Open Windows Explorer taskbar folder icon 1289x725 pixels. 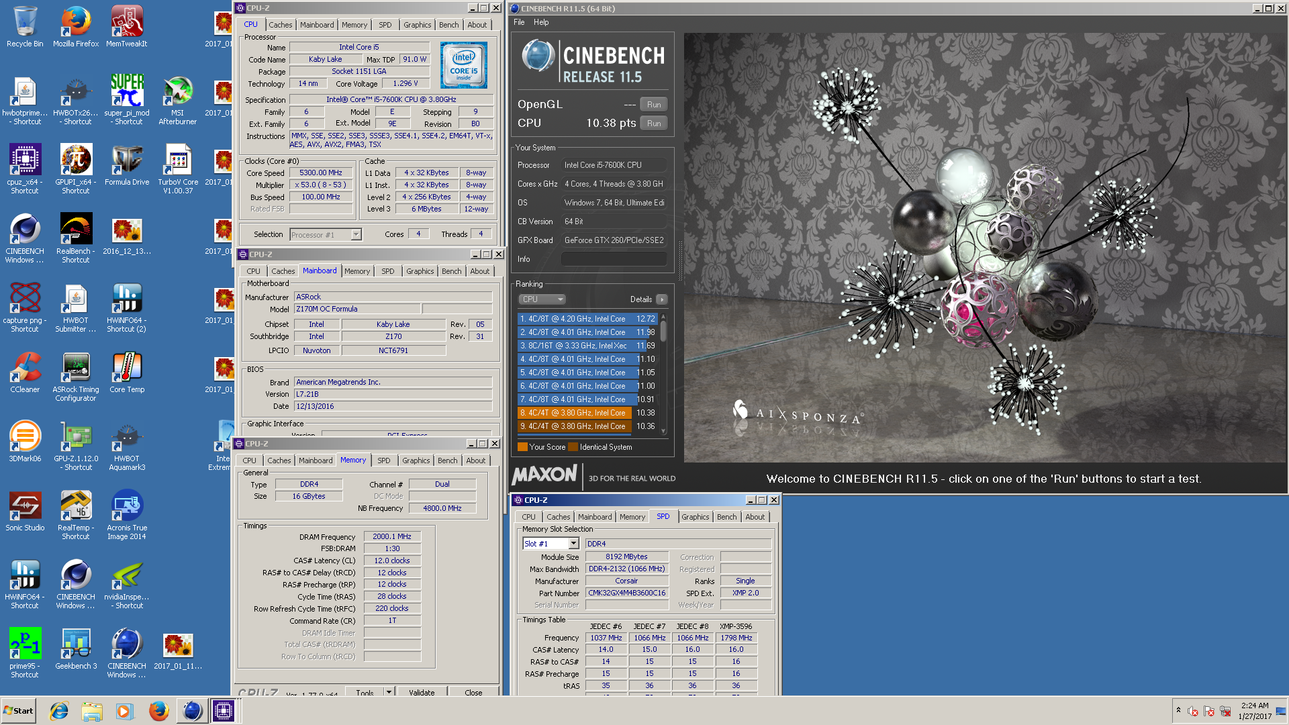click(x=92, y=711)
